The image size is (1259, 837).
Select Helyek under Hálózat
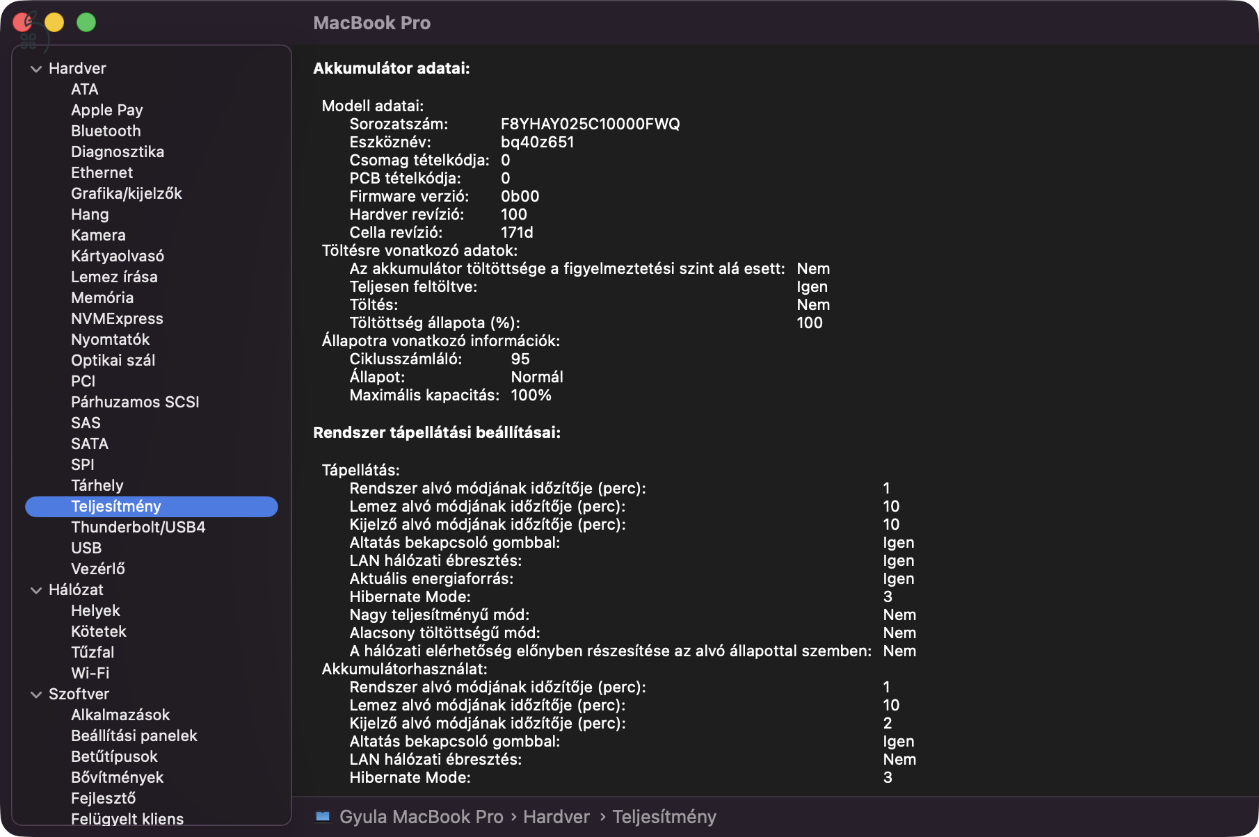pos(95,610)
